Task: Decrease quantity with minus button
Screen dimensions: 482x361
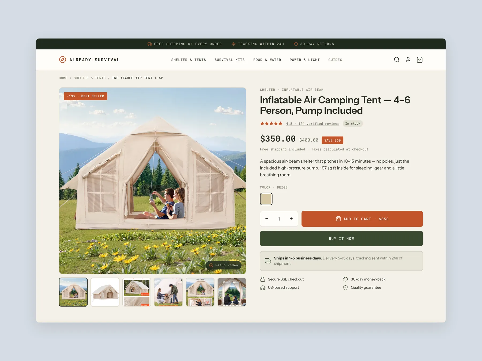Action: [267, 219]
